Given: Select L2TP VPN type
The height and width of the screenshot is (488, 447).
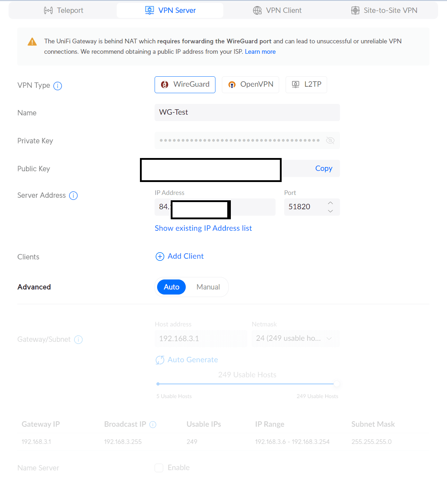Looking at the screenshot, I should tap(306, 85).
